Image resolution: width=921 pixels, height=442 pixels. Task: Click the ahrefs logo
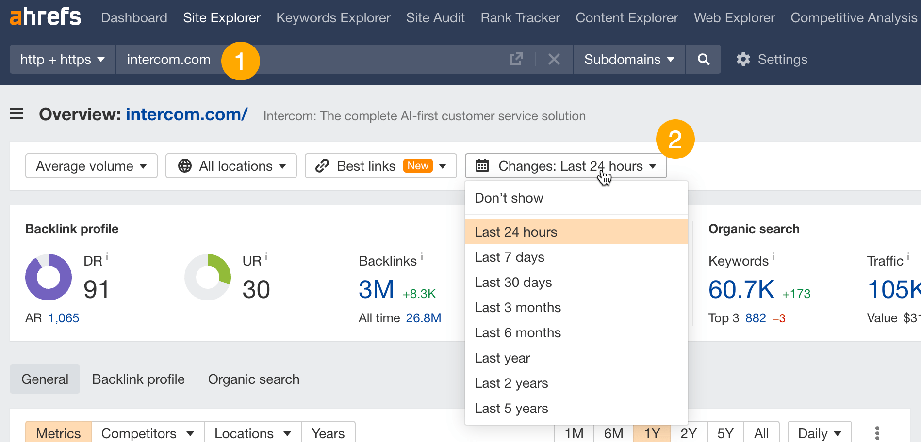[45, 16]
